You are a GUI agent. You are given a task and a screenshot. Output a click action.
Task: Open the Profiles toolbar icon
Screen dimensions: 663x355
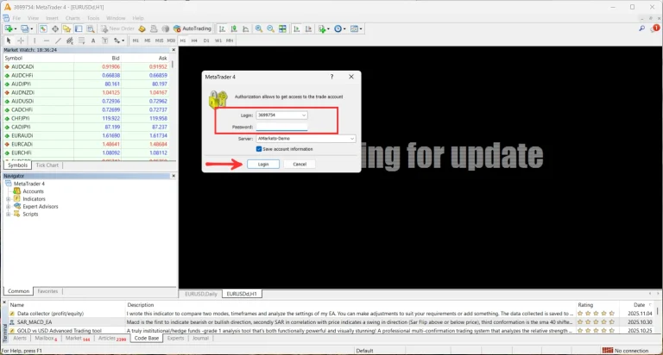tap(26, 28)
